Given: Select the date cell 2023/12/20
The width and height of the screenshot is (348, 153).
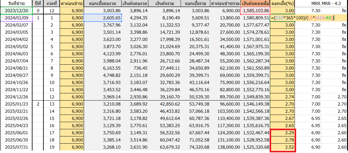Looking at the screenshot, I should pos(16,11).
